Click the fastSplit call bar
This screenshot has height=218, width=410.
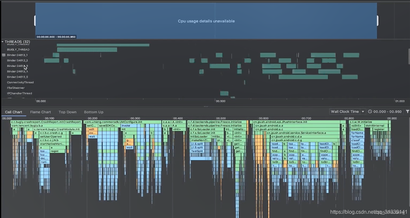click(197, 151)
